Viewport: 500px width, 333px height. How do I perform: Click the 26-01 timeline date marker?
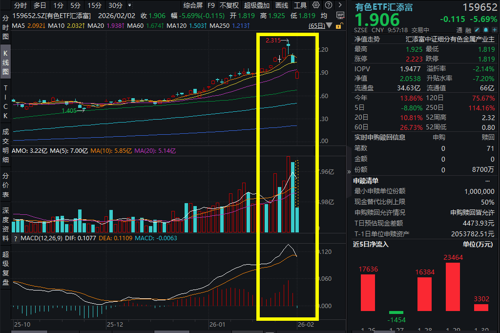pyautogui.click(x=217, y=324)
